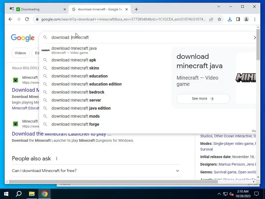The height and width of the screenshot is (199, 265).
Task: Select suggestion download minecraft java
Action: (105, 50)
